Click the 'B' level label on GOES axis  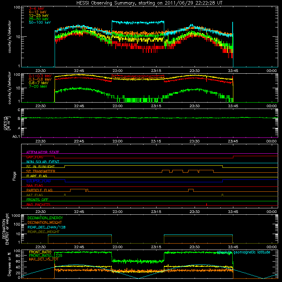point(19,118)
